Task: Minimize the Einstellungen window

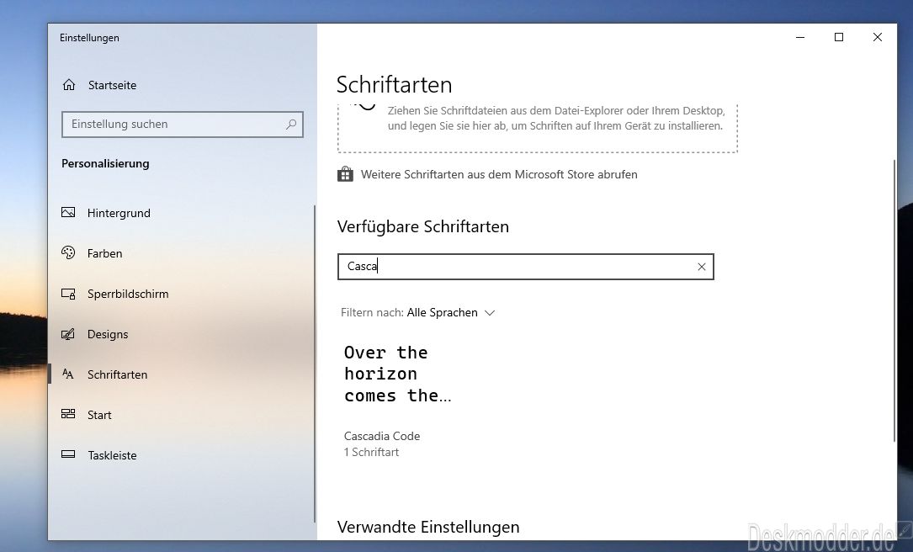Action: pyautogui.click(x=800, y=37)
